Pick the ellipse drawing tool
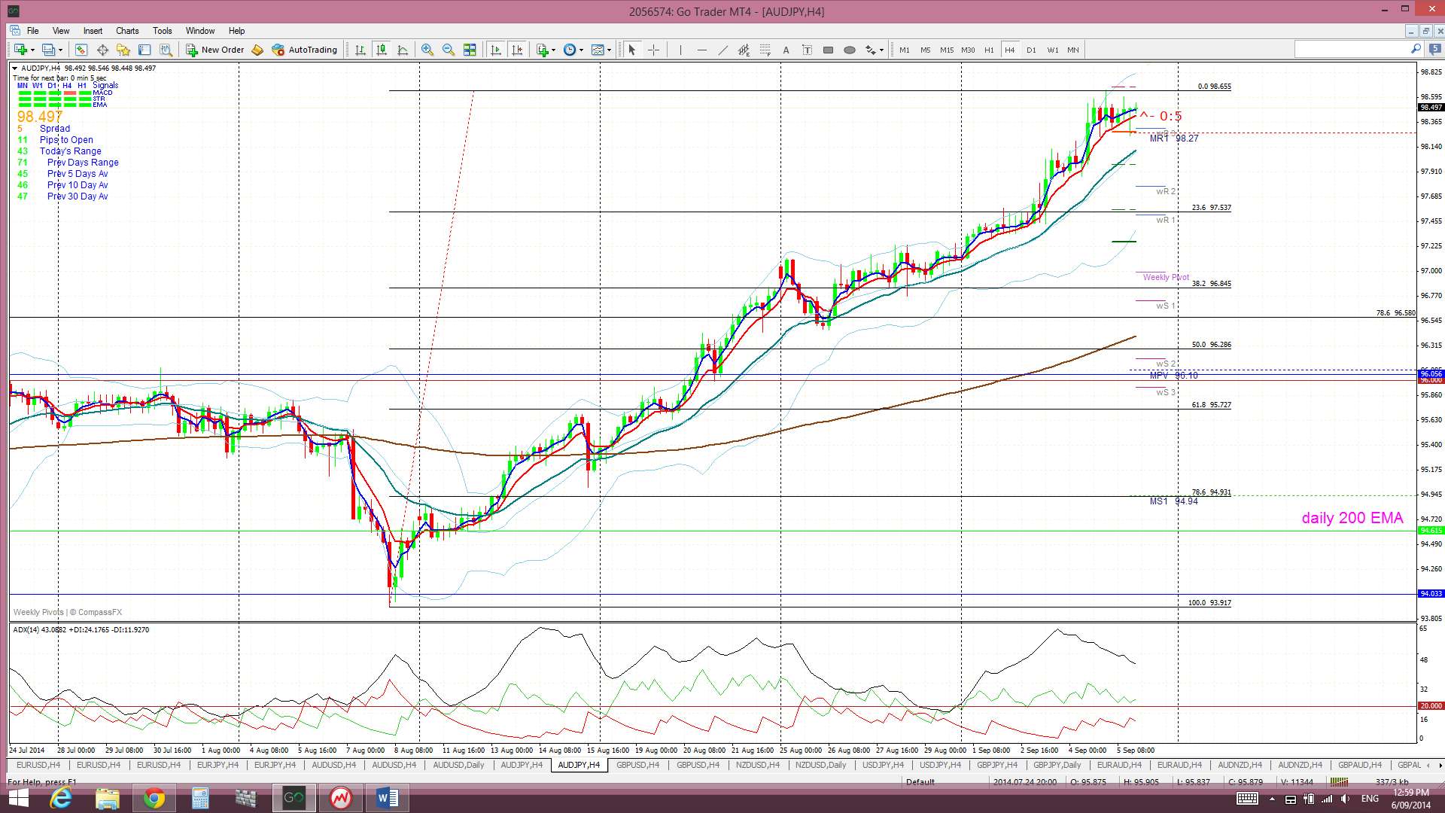This screenshot has height=813, width=1445. [849, 50]
